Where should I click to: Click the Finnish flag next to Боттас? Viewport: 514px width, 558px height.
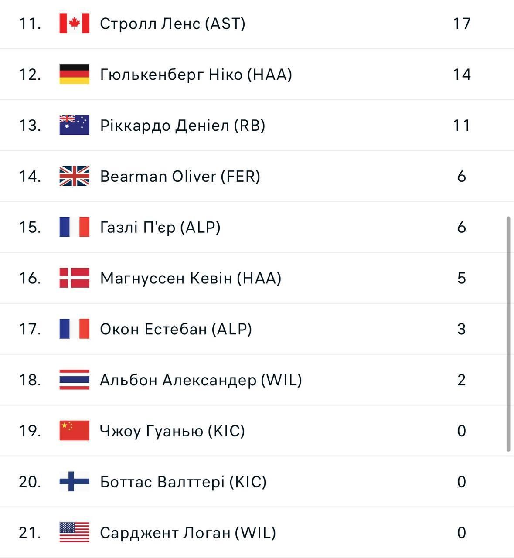tap(75, 482)
